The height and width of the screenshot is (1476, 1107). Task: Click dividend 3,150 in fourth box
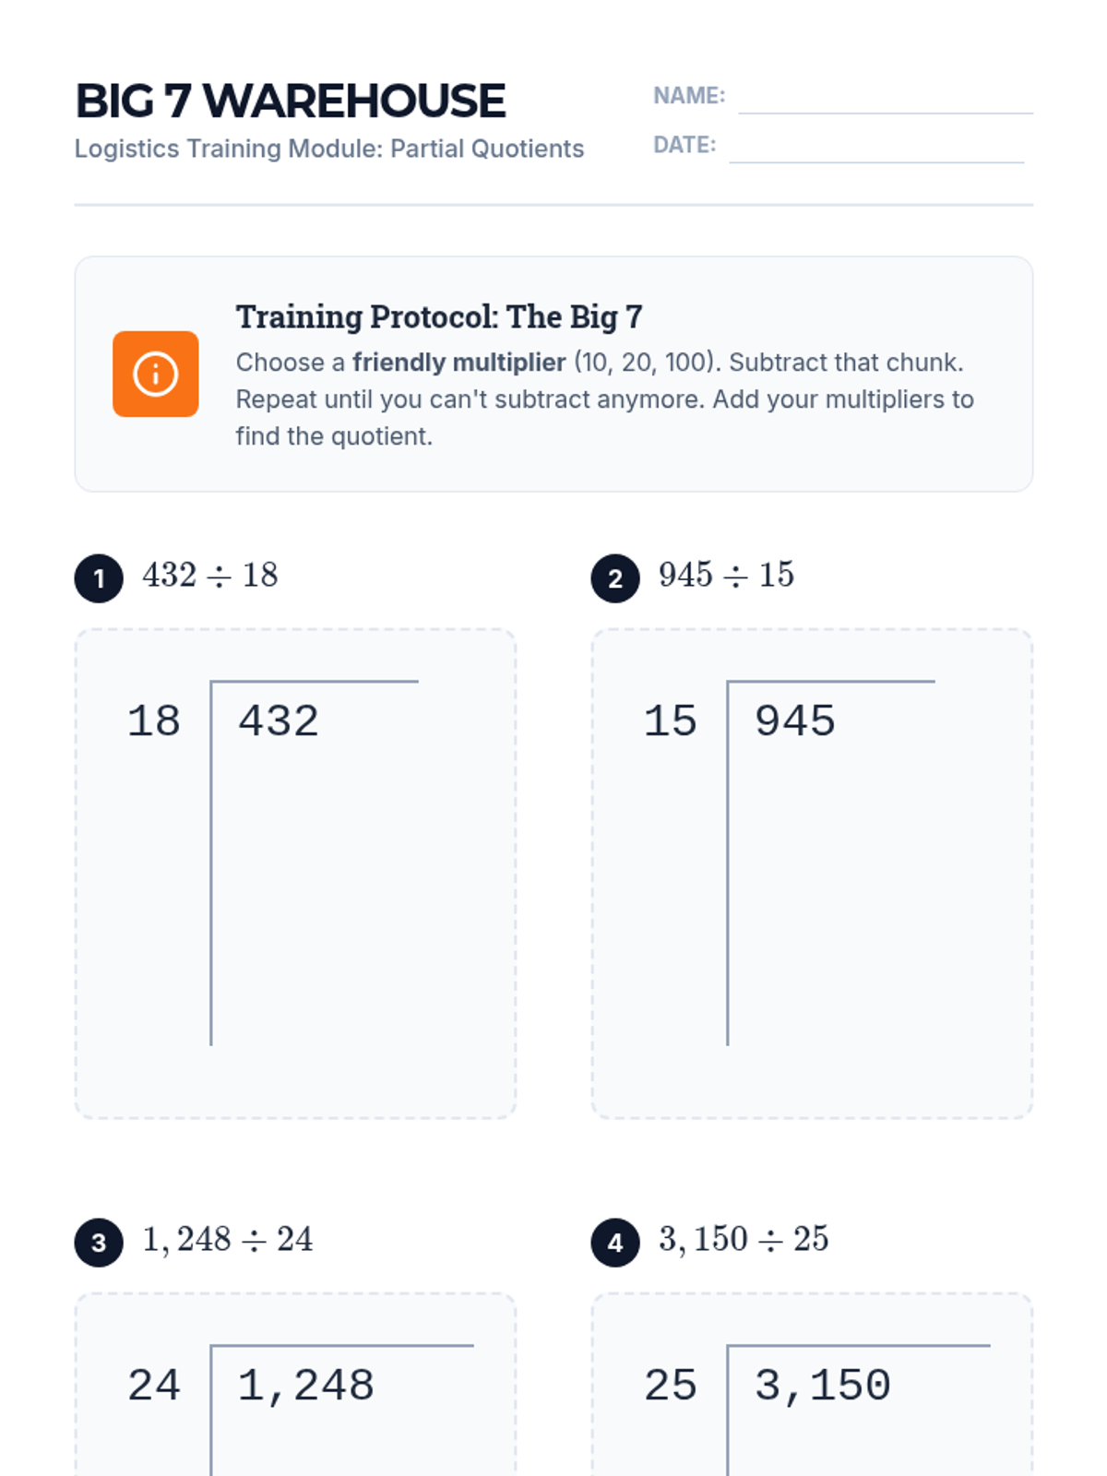(823, 1386)
